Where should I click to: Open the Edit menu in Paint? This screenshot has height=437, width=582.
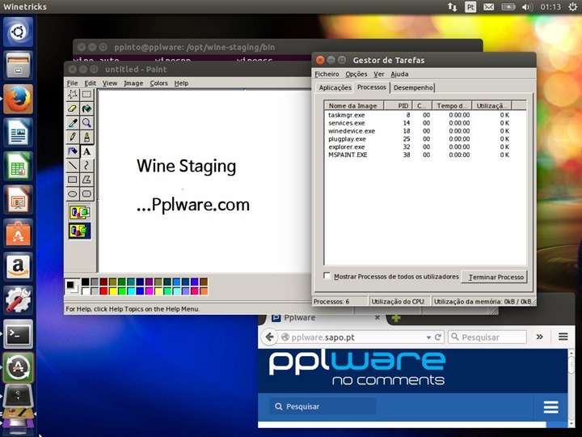click(x=90, y=83)
